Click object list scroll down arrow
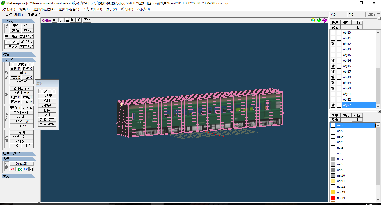The image size is (381, 205). tap(378, 107)
